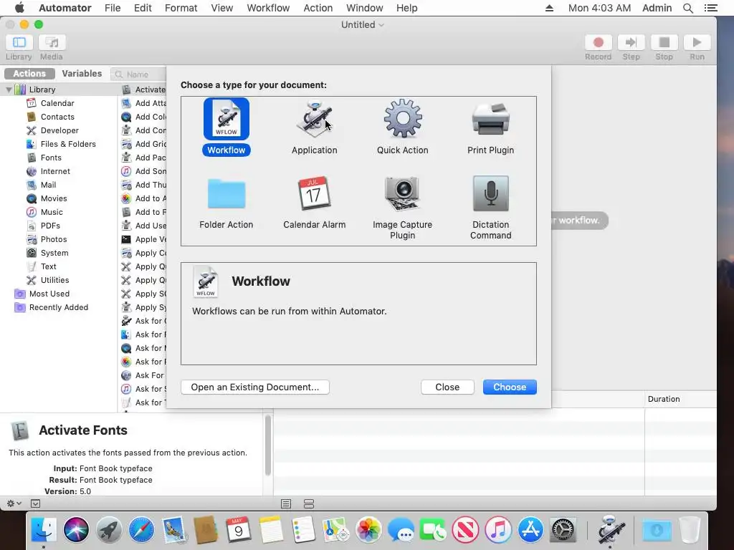Open Spotlight search in menu bar
The image size is (734, 550).
coord(687,8)
